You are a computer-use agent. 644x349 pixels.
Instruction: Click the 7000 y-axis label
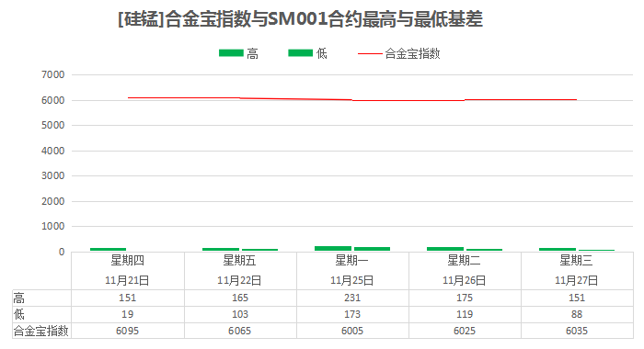(53, 74)
